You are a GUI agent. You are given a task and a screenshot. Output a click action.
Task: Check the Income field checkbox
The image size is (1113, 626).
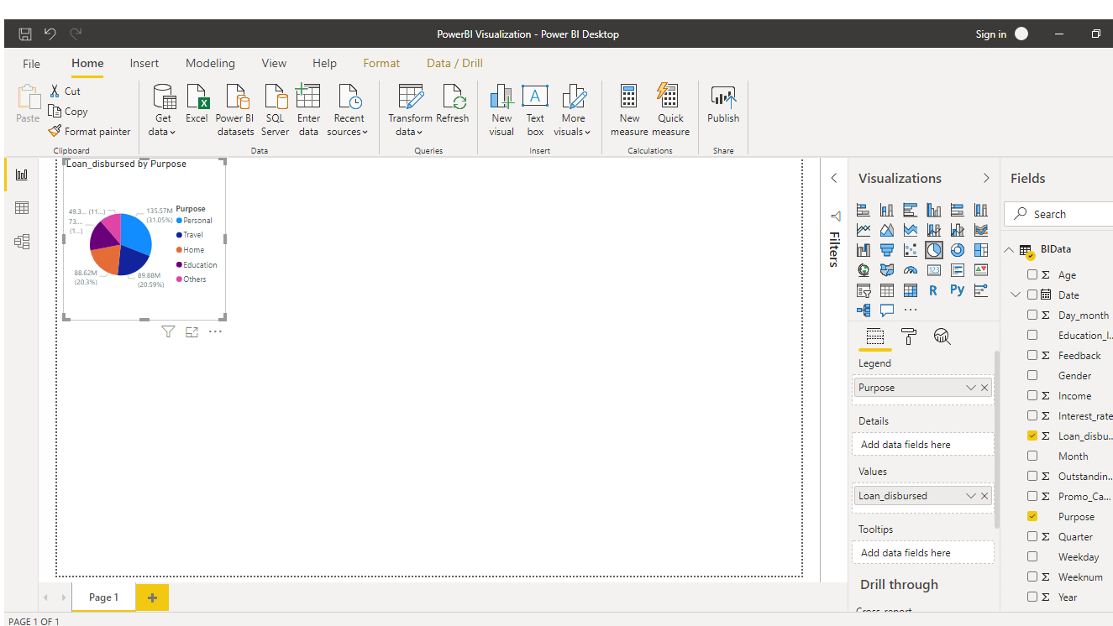click(x=1032, y=395)
